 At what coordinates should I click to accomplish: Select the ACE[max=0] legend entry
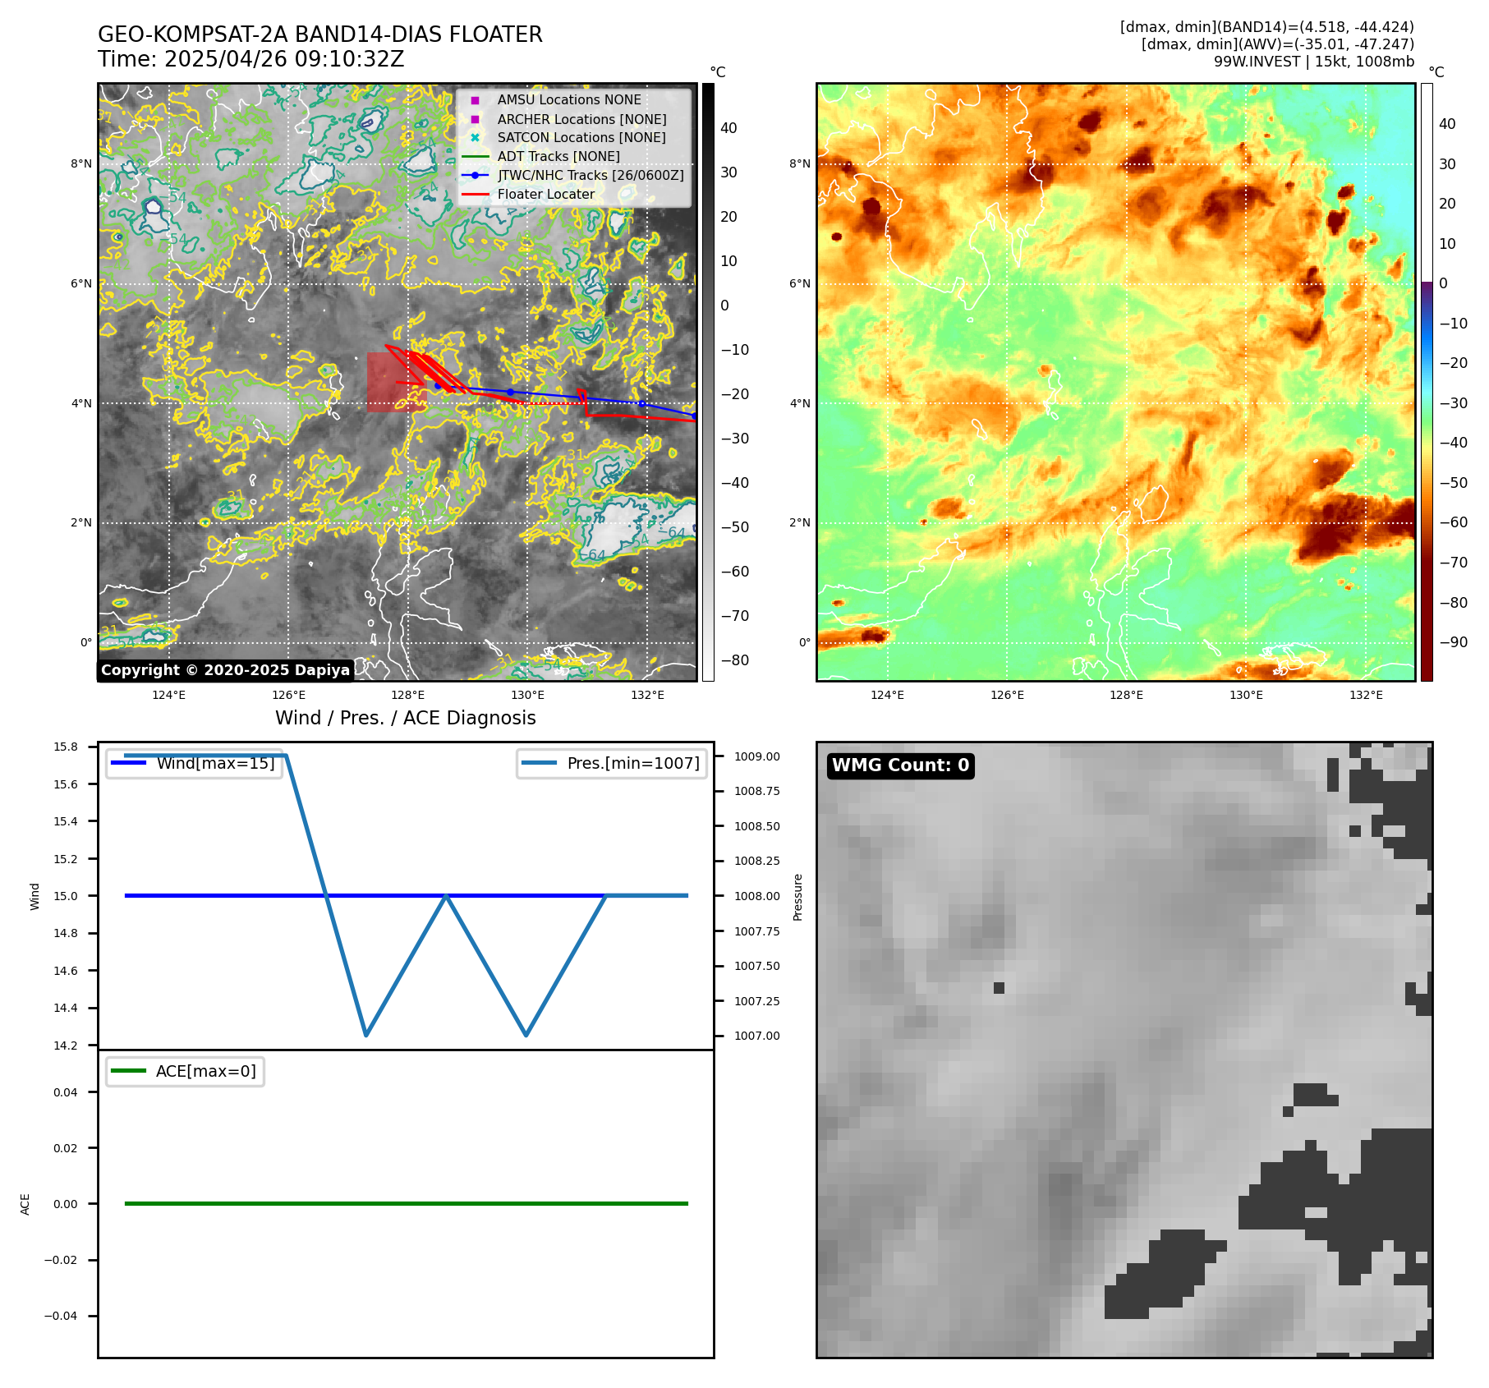186,1071
